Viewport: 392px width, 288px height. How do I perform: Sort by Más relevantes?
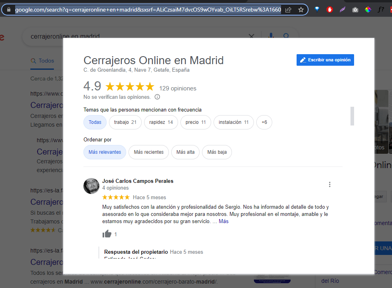click(105, 152)
